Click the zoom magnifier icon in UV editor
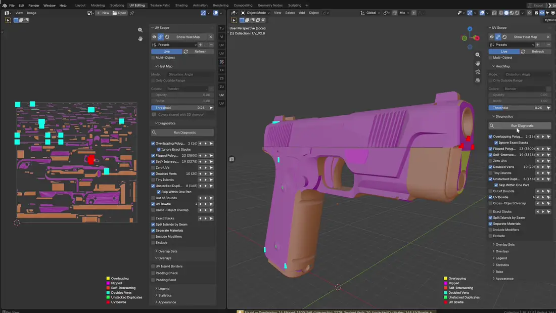556x313 pixels. coord(141,30)
